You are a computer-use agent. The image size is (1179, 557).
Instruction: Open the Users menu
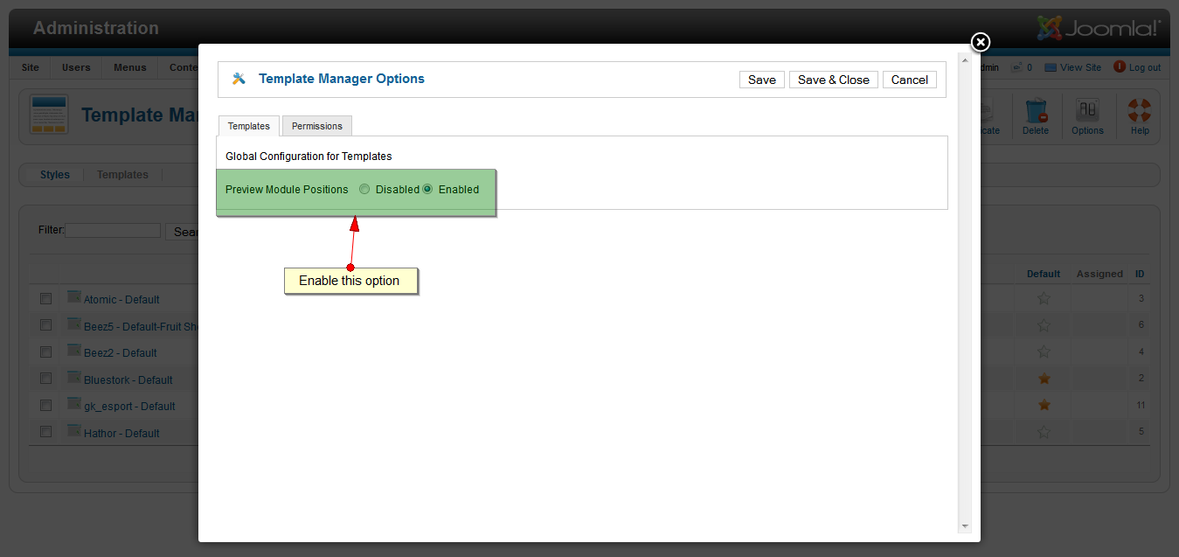[76, 67]
